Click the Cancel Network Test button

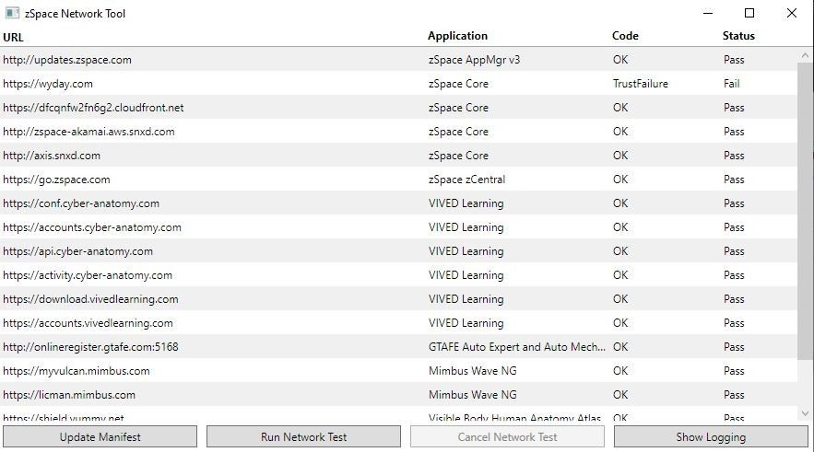507,436
